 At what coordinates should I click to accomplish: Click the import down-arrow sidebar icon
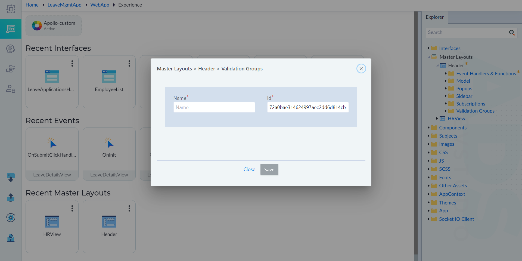(11, 178)
